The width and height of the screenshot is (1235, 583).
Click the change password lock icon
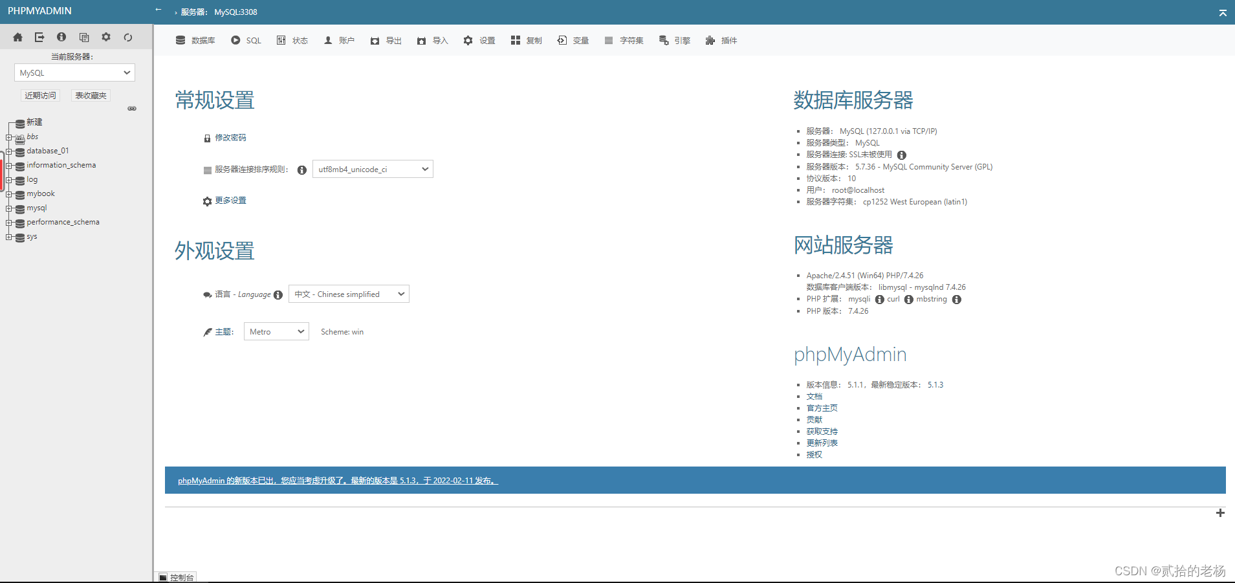[x=207, y=138]
